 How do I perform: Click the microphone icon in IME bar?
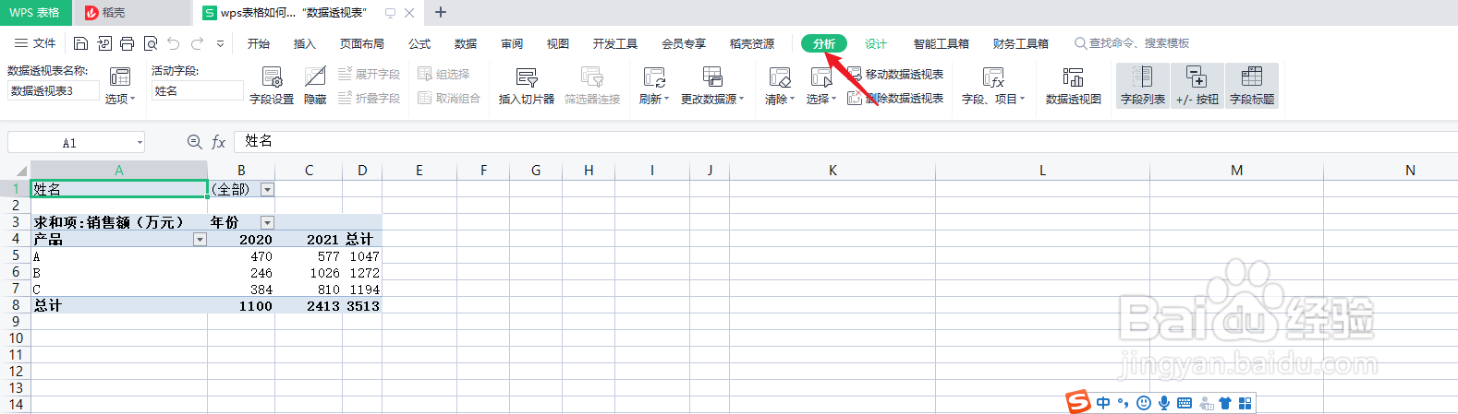pos(1164,403)
